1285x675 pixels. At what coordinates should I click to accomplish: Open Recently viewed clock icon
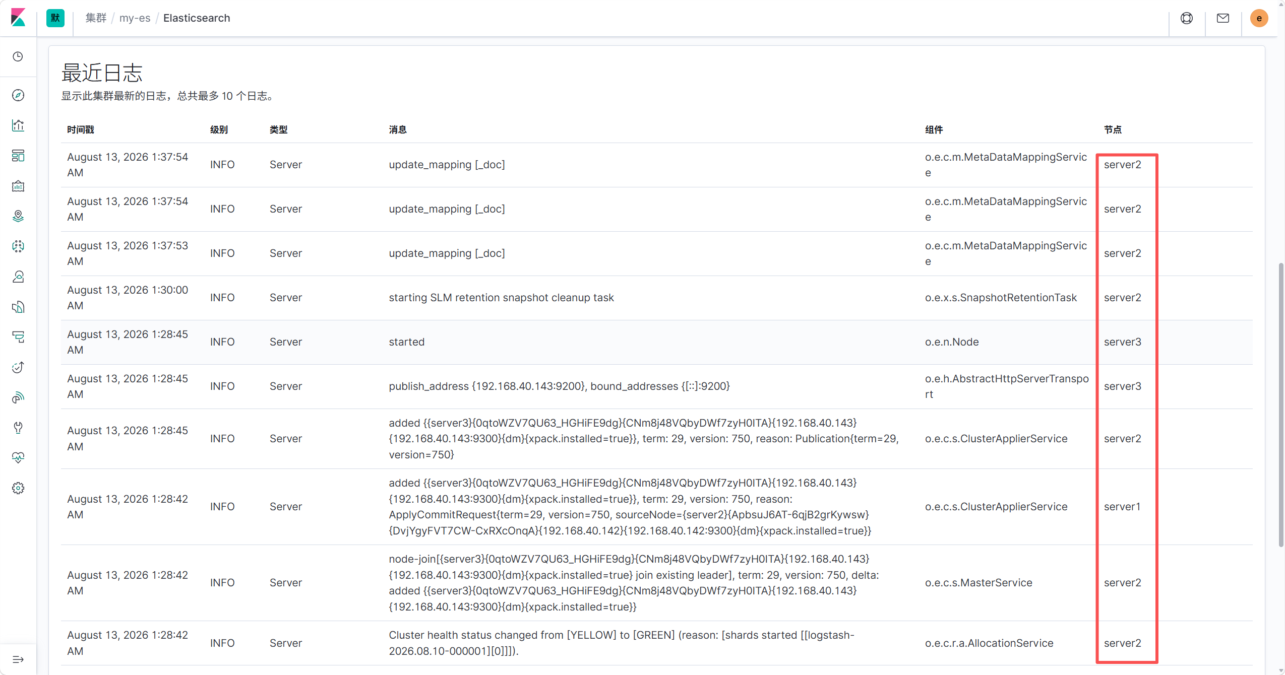click(x=18, y=56)
